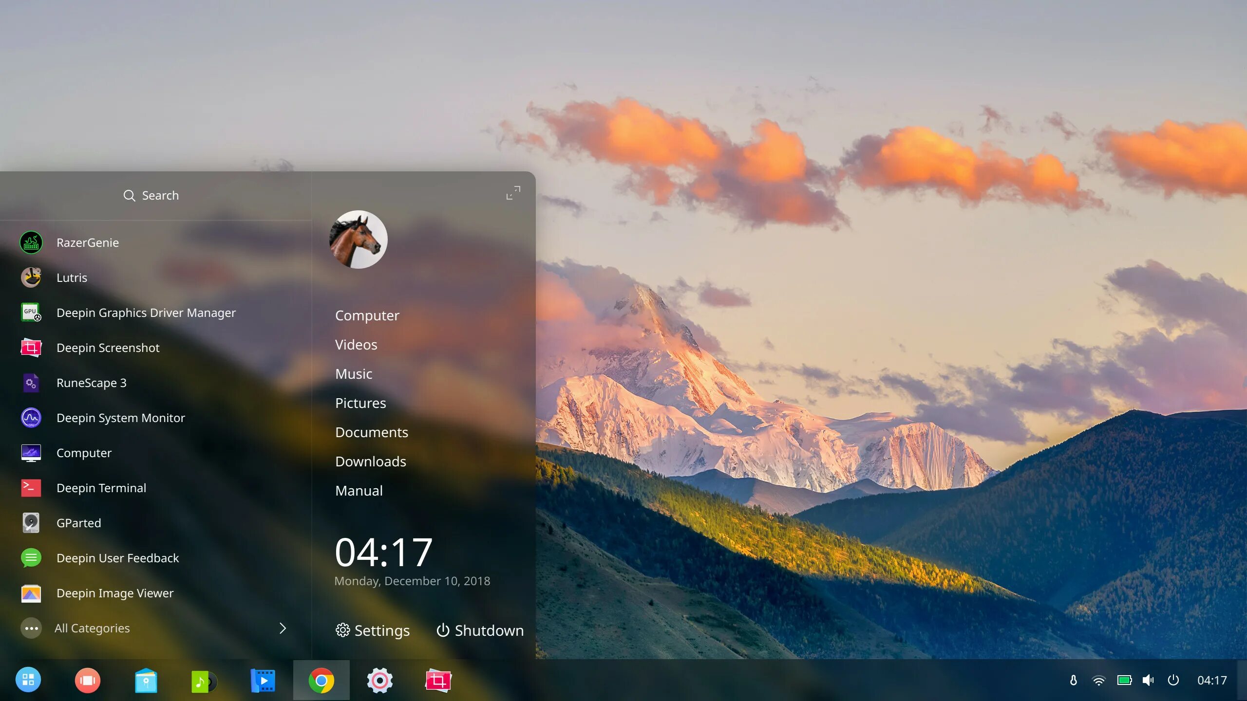Open the Documents folder shortcut
Viewport: 1247px width, 701px height.
(x=371, y=432)
